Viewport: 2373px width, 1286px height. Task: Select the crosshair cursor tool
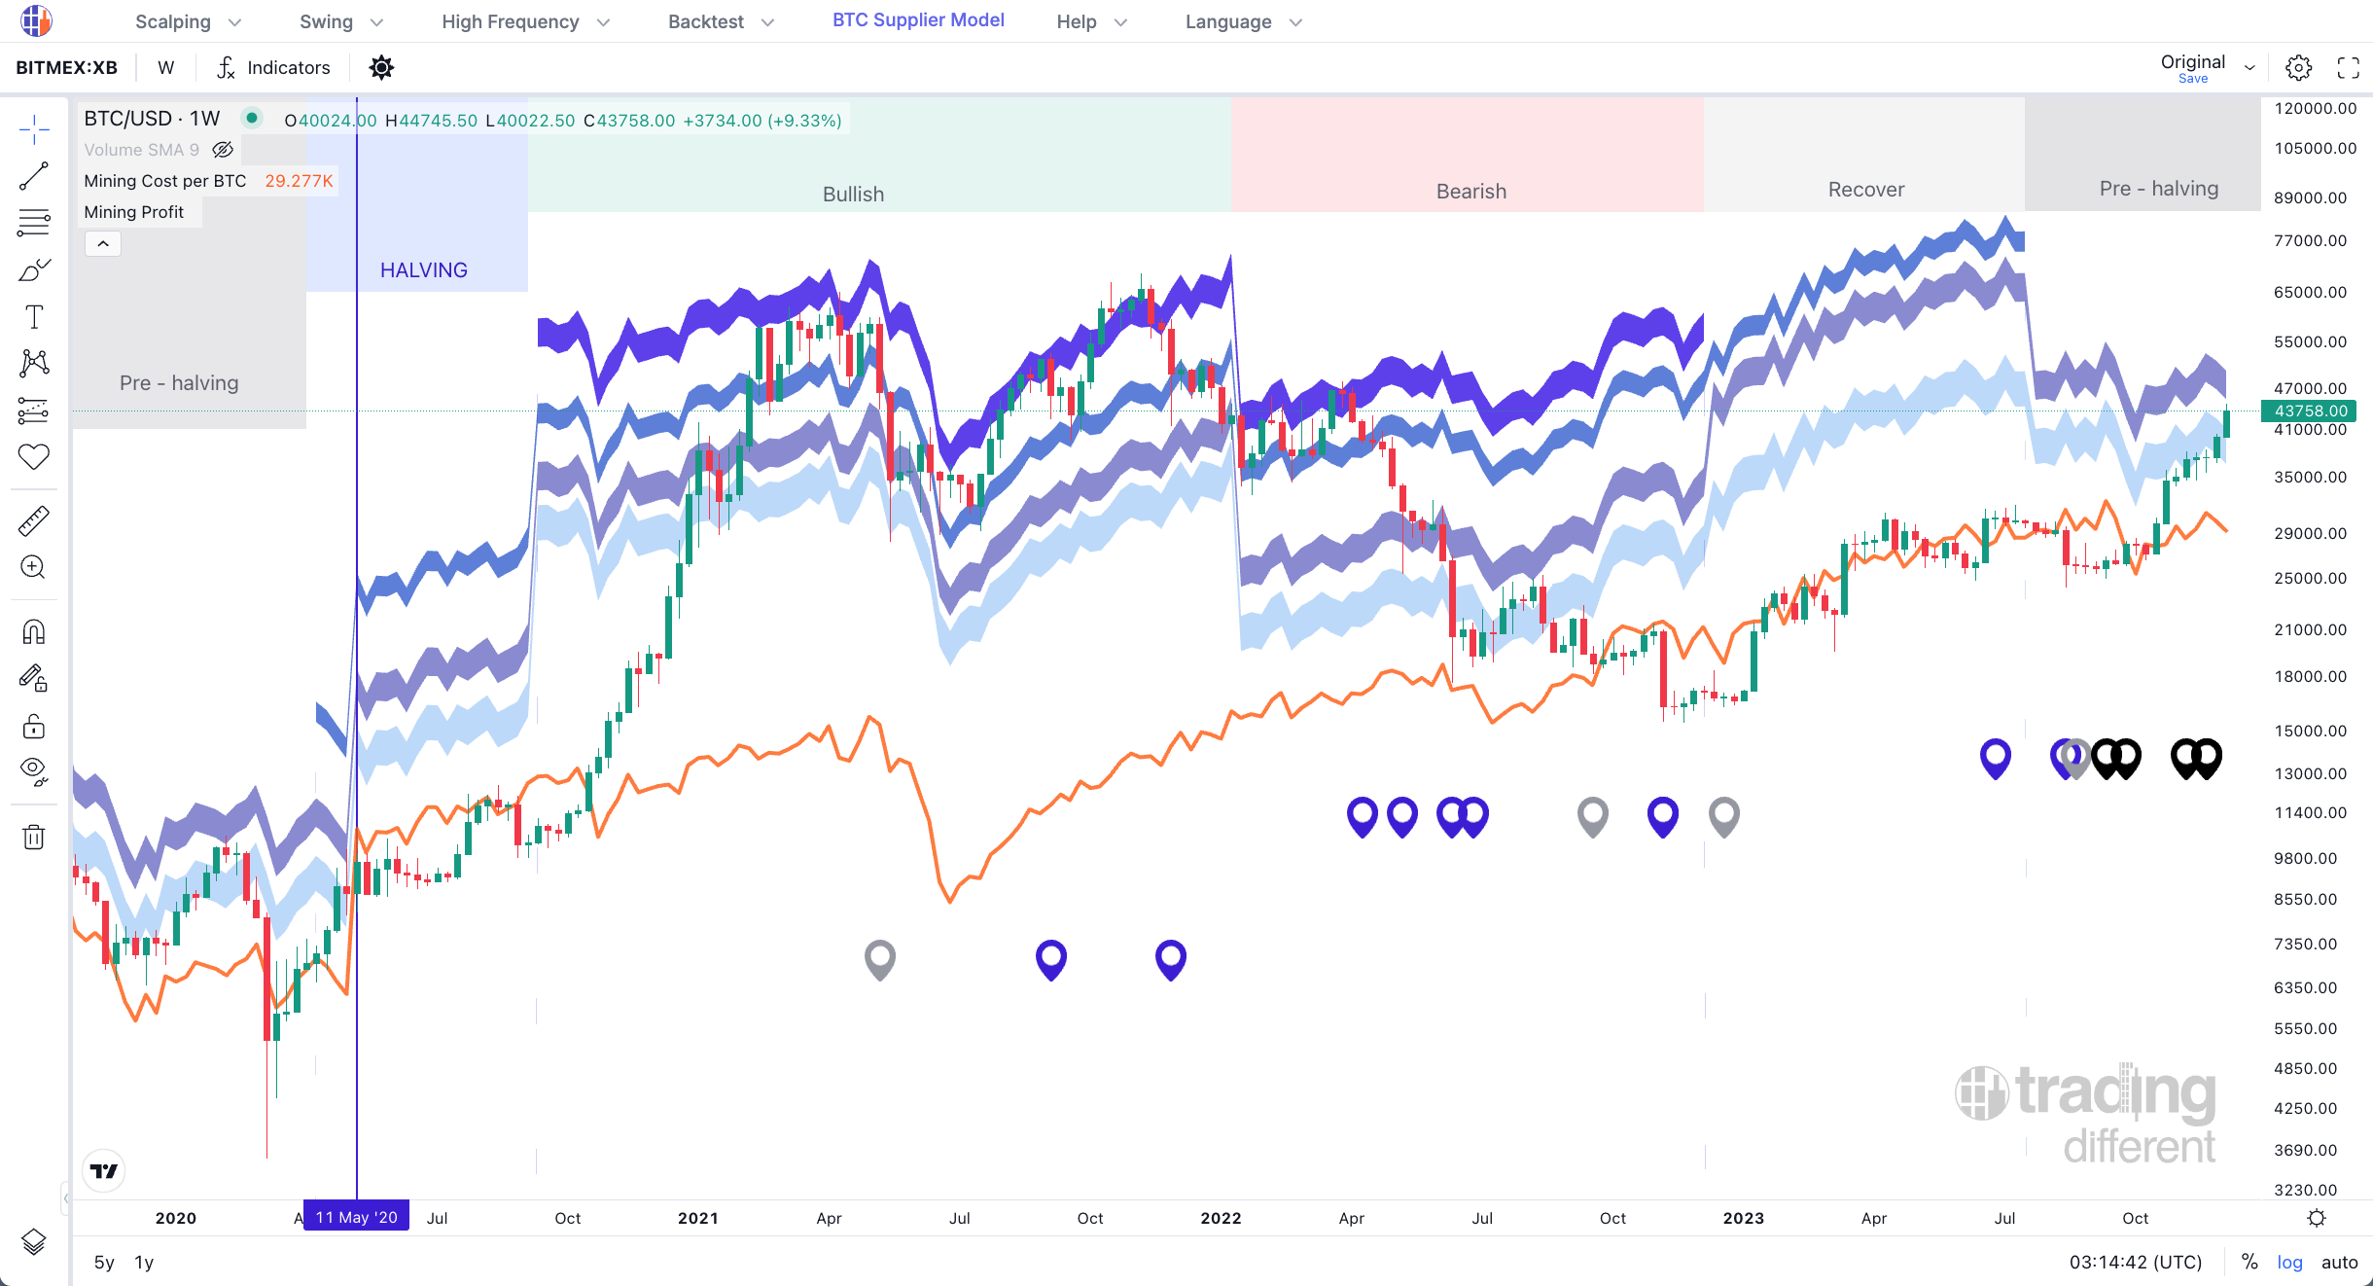34,126
